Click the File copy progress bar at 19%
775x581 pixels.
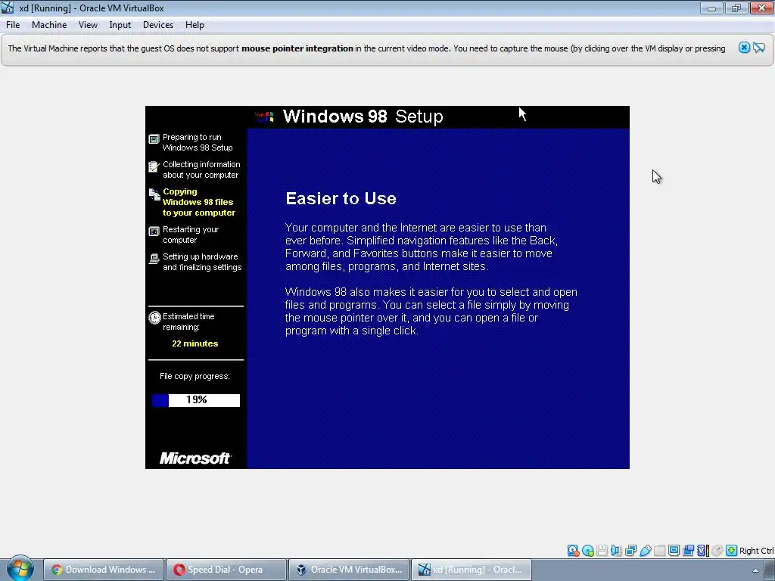click(x=196, y=400)
